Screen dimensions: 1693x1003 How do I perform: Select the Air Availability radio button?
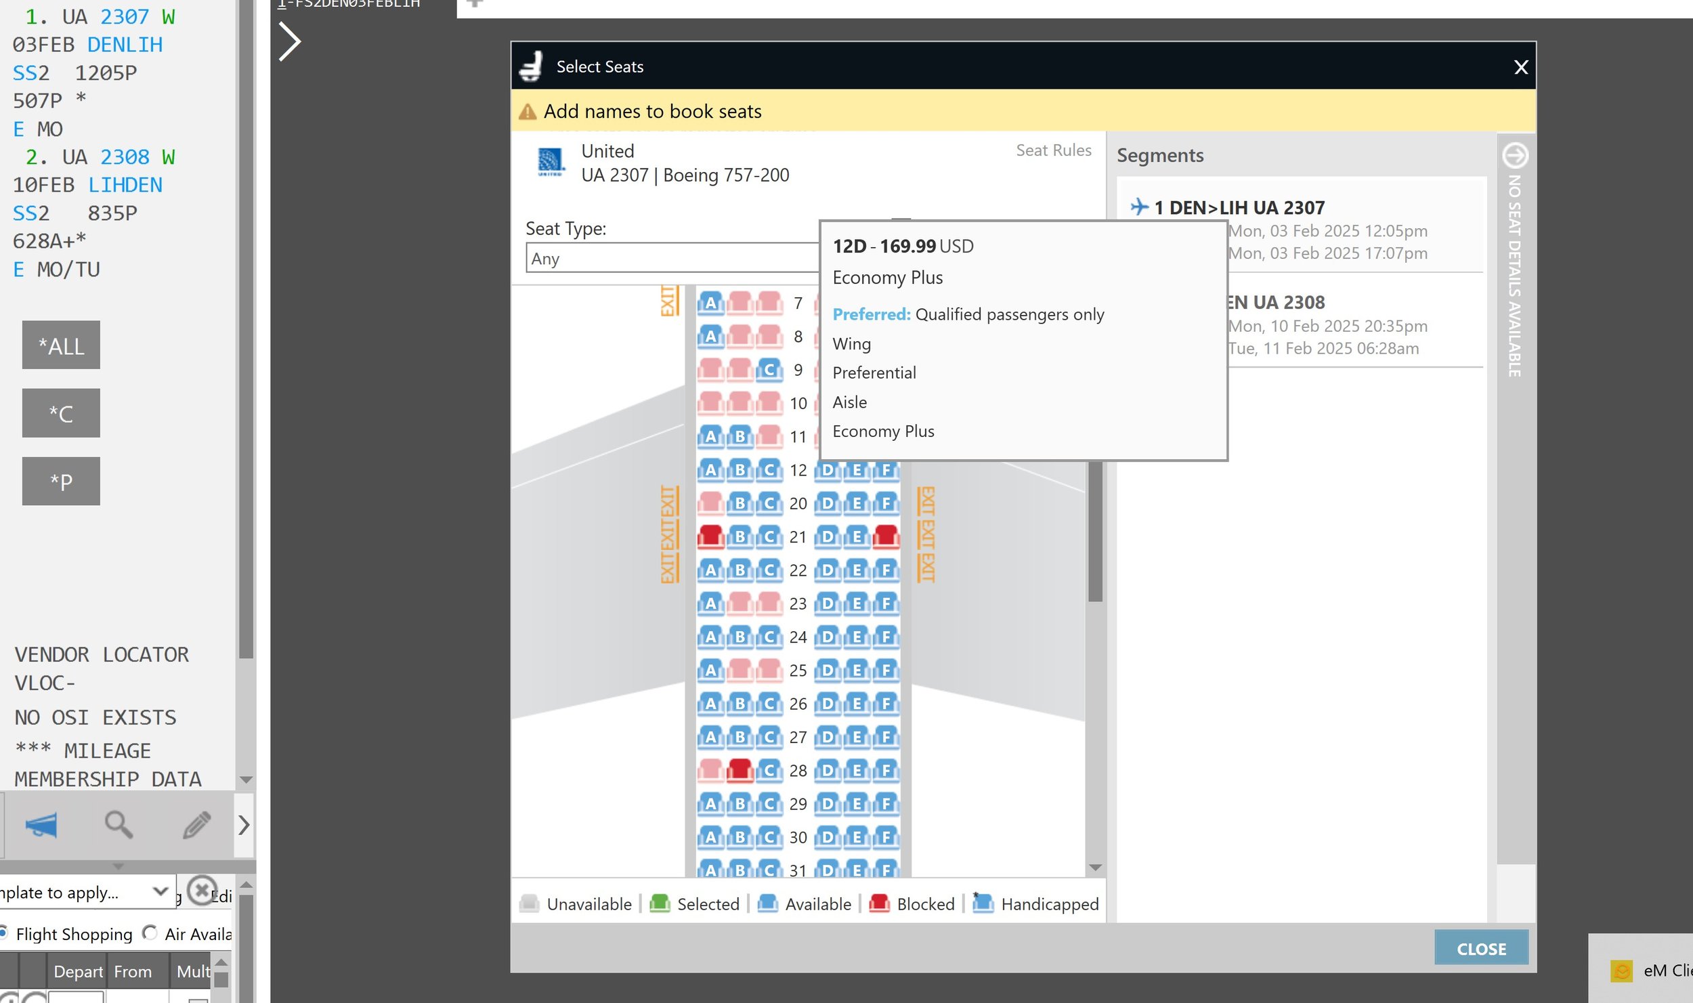pos(150,933)
